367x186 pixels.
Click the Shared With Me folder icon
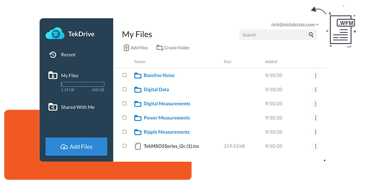[x=53, y=107]
